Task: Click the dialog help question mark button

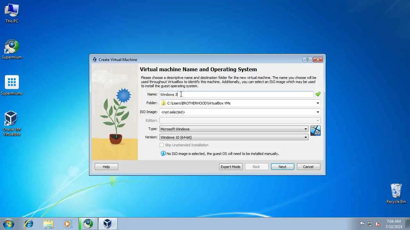Action: point(307,59)
